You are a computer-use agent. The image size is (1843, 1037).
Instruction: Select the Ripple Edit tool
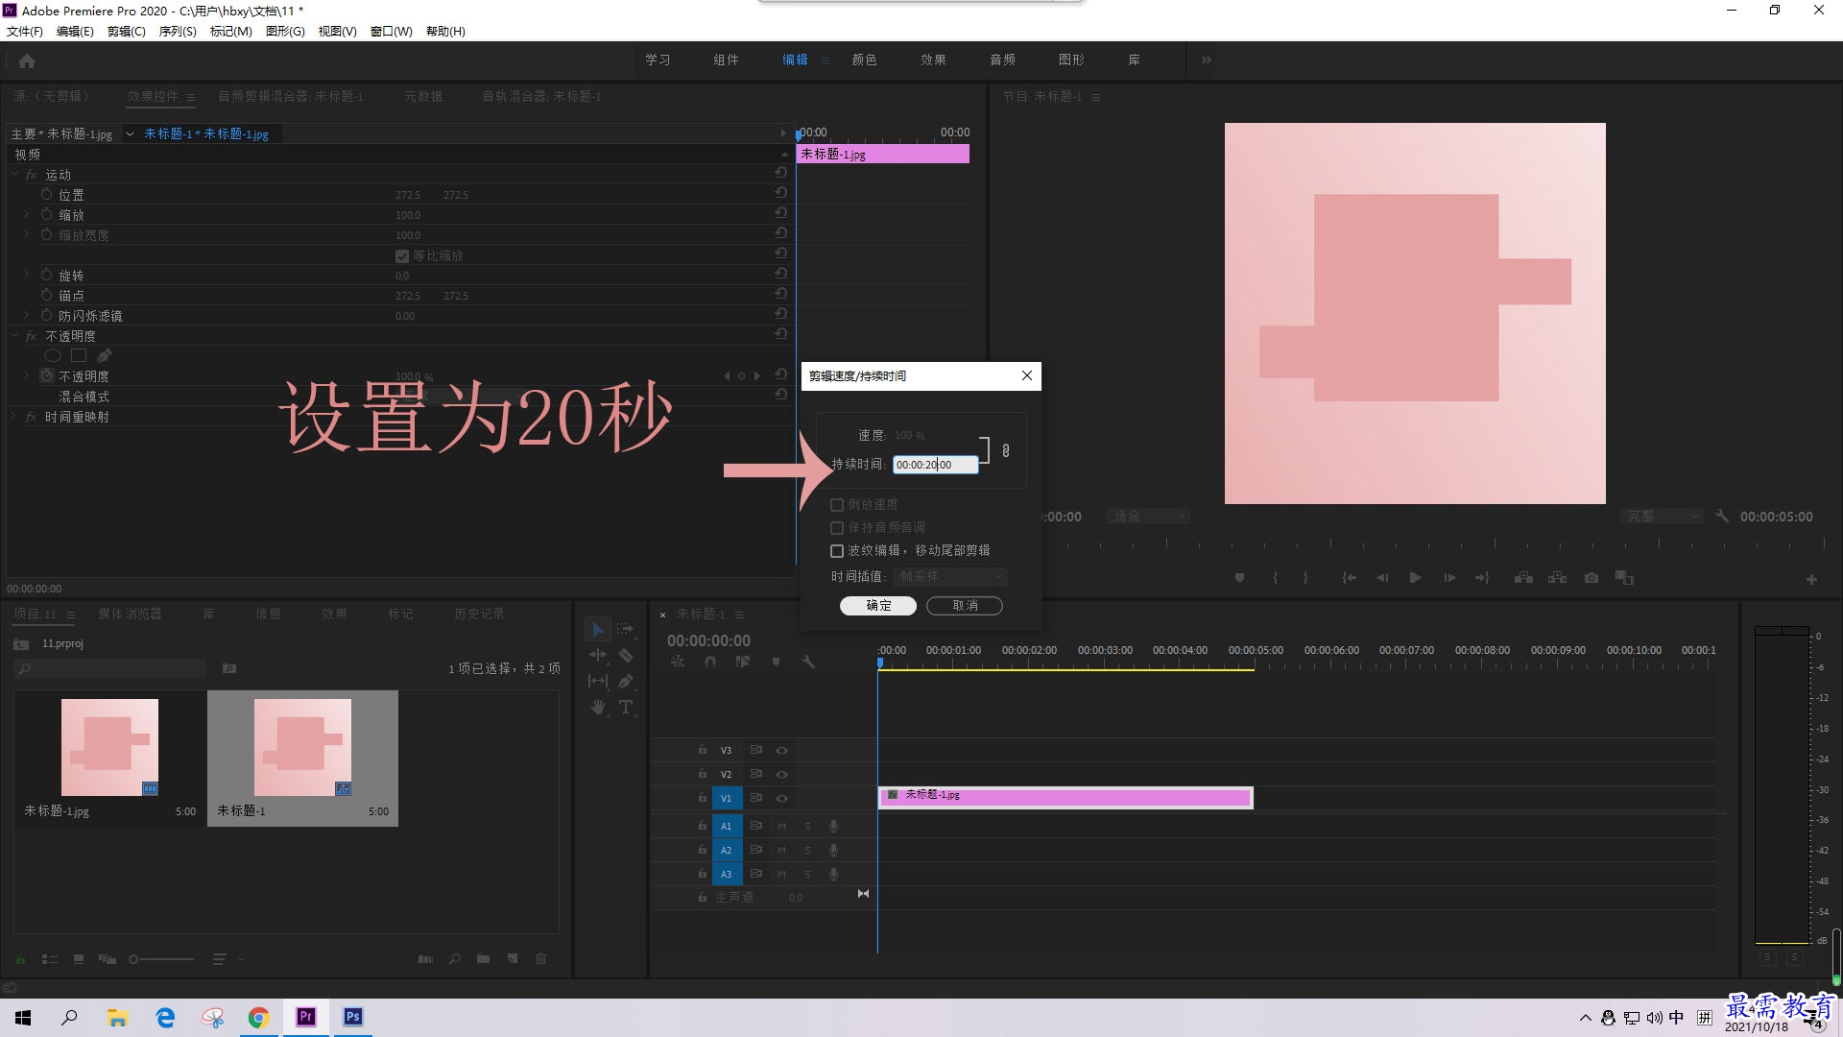pos(597,655)
